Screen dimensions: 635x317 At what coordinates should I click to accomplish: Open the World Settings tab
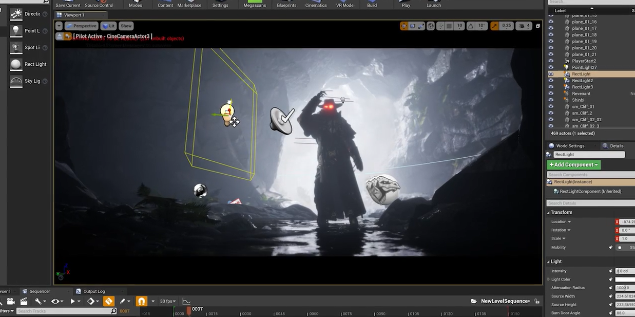570,146
